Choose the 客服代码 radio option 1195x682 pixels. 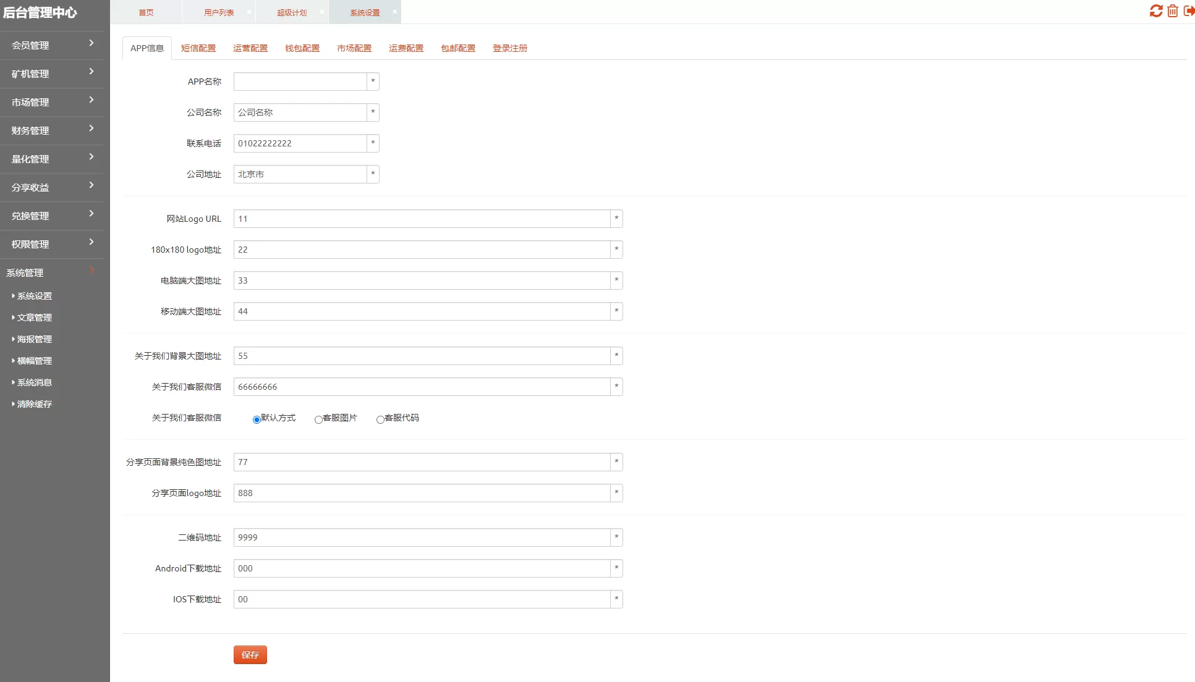click(x=380, y=420)
